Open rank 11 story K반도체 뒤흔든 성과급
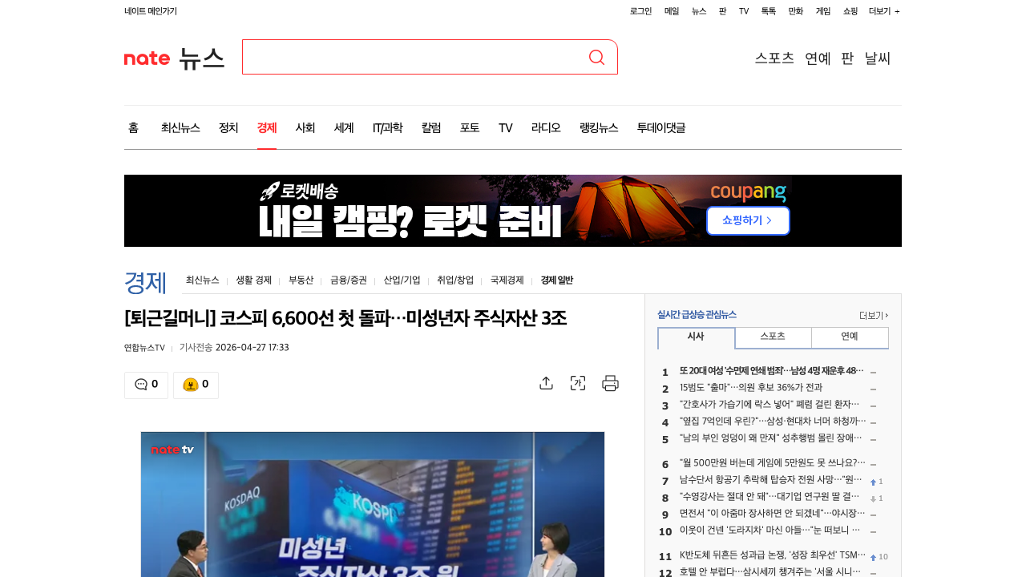Screen dimensions: 1026x577 click(x=772, y=556)
